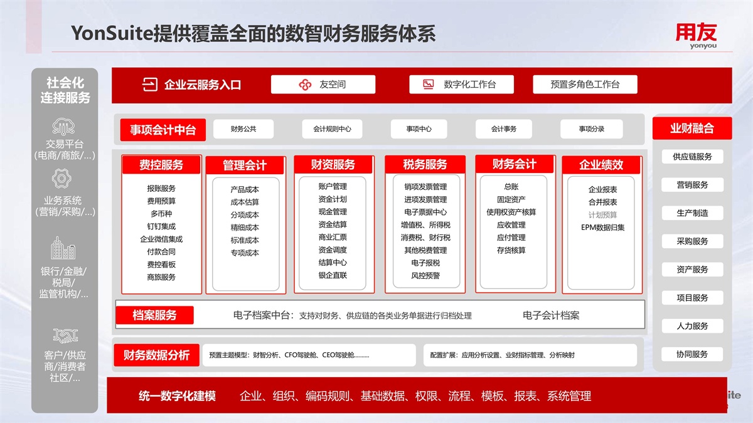Click the enterprise cloud service entry arrow icon

click(150, 85)
